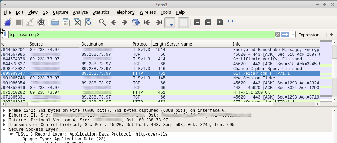This screenshot has width=337, height=143.
Task: Collapse the Secure Sockets Layer tree
Action: 4,129
